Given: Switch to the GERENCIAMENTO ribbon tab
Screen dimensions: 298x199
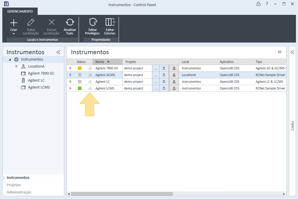Looking at the screenshot, I should (20, 11).
